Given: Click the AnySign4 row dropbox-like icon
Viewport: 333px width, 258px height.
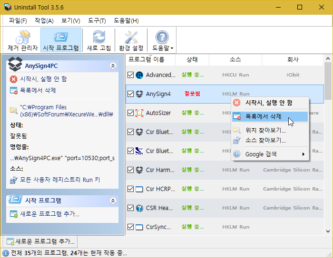Looking at the screenshot, I should (139, 94).
